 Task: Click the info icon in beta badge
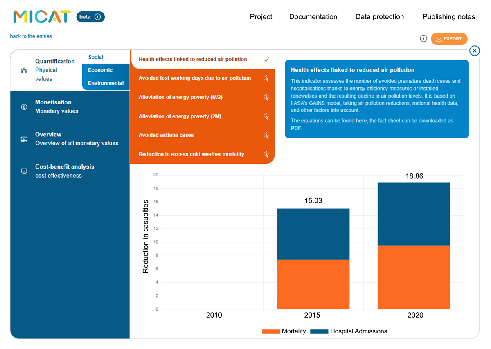97,17
